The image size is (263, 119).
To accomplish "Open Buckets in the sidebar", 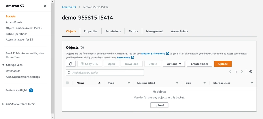I will [x=11, y=16].
